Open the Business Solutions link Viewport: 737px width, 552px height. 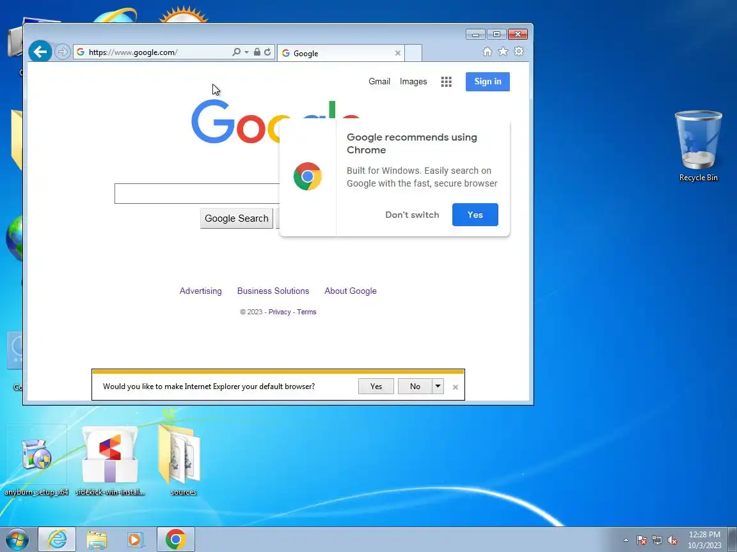point(273,291)
